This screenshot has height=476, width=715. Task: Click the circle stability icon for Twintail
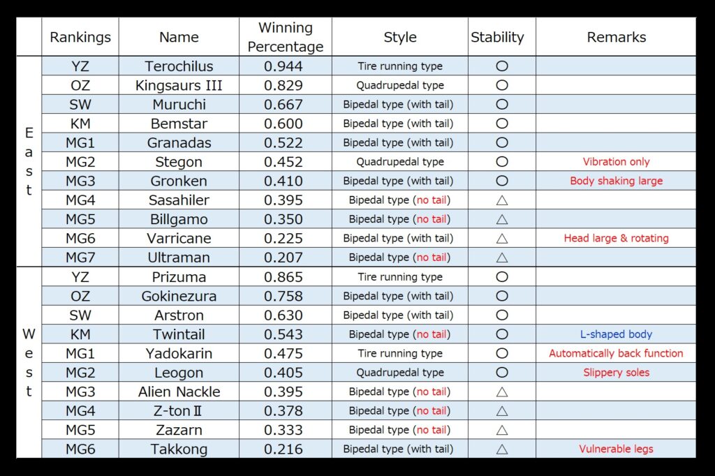pyautogui.click(x=501, y=334)
